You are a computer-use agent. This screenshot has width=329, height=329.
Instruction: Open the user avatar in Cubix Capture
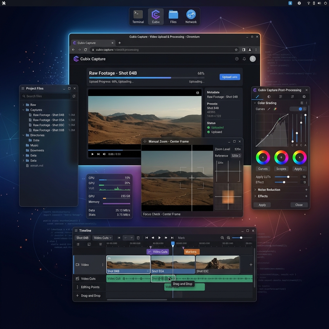[x=253, y=59]
